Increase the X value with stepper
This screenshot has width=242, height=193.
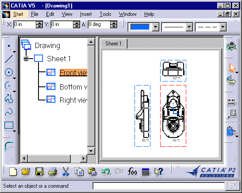click(x=39, y=23)
